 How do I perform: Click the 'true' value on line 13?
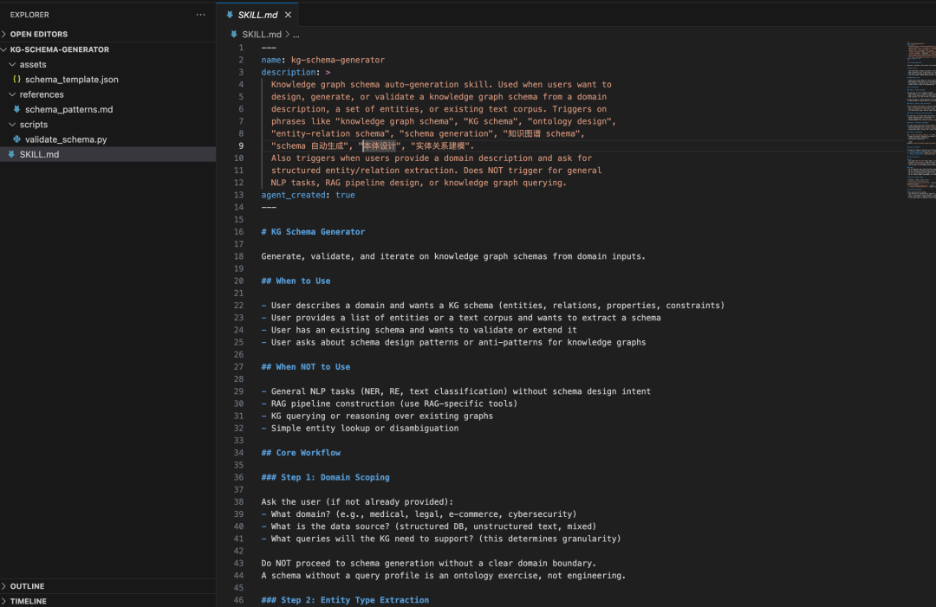pyautogui.click(x=345, y=195)
